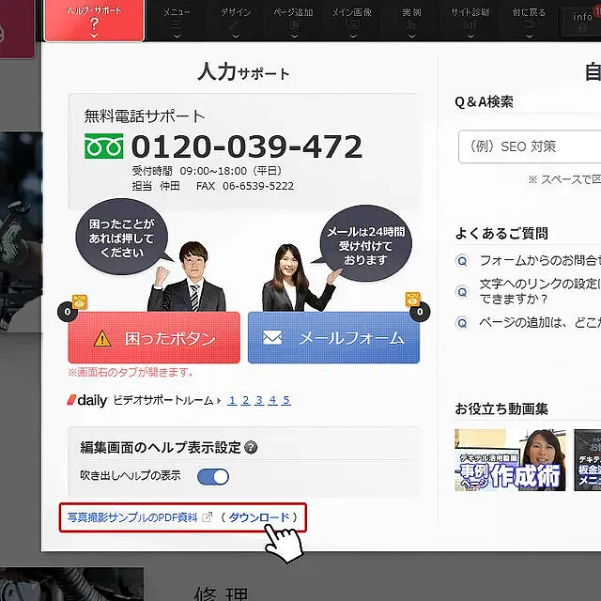601x601 pixels.
Task: Open サイト診断 in the top toolbar
Action: (471, 20)
